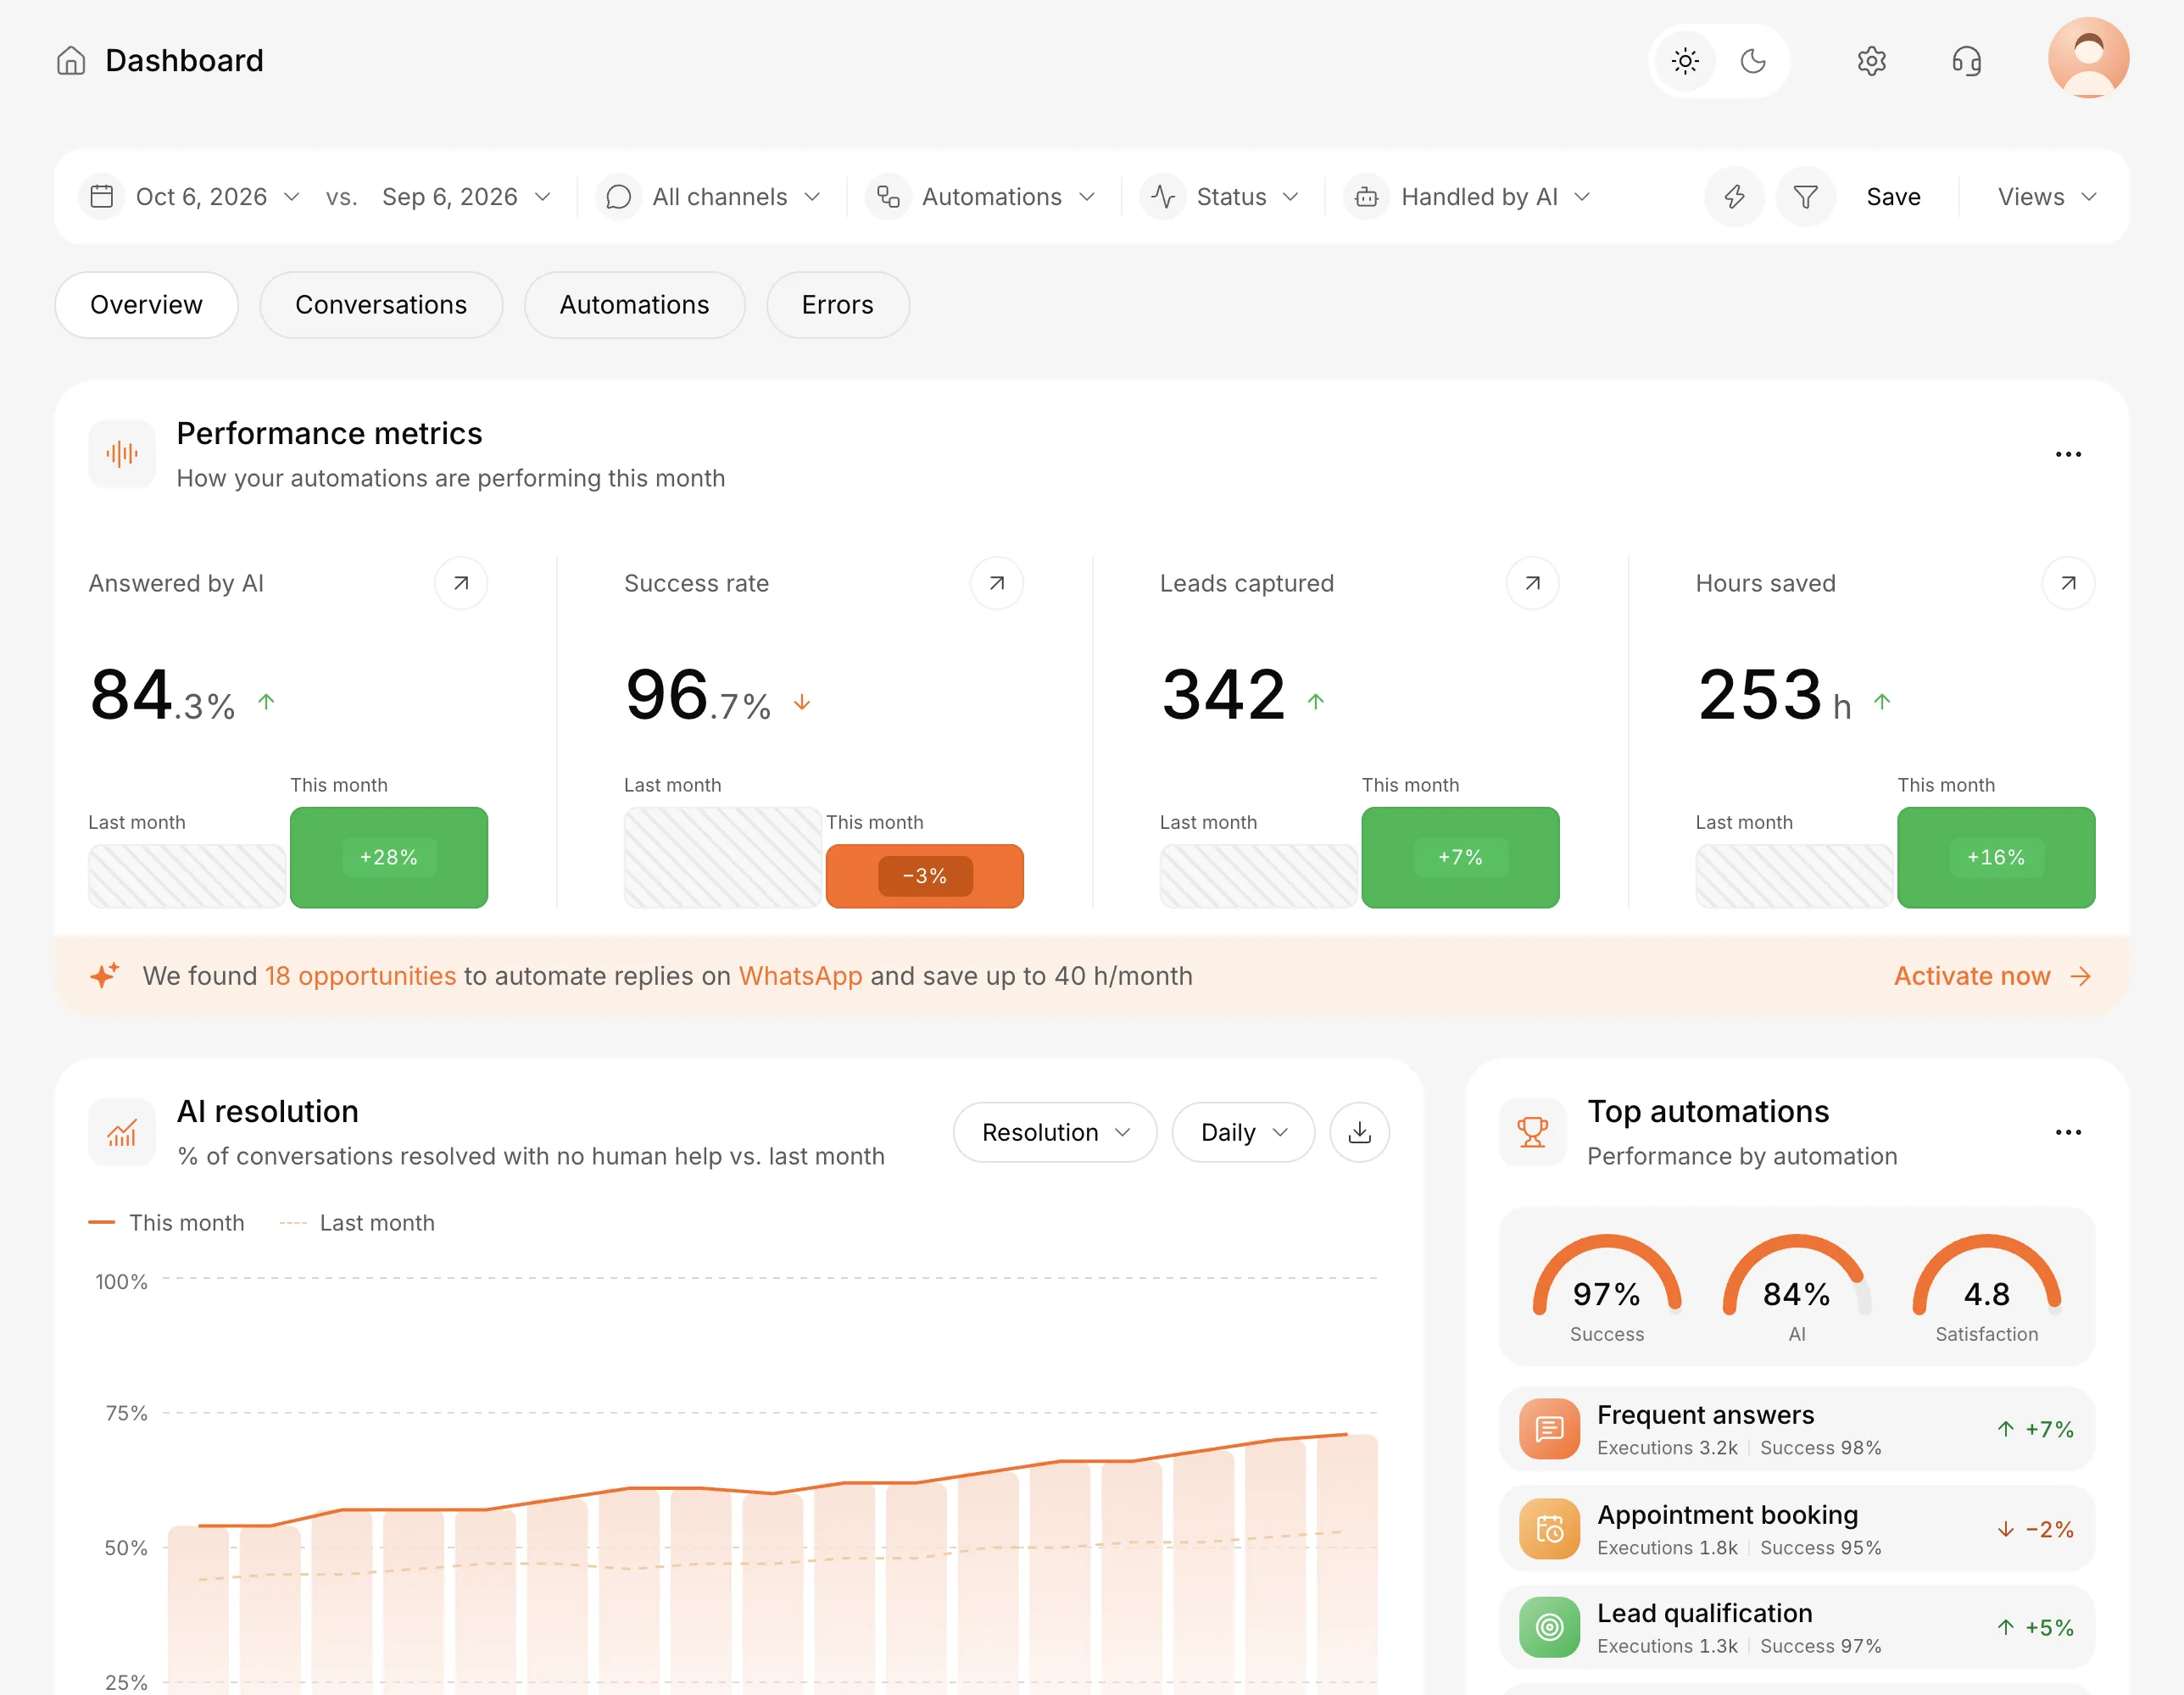This screenshot has height=1695, width=2184.
Task: Expand the Automations filter dropdown
Action: pos(981,197)
